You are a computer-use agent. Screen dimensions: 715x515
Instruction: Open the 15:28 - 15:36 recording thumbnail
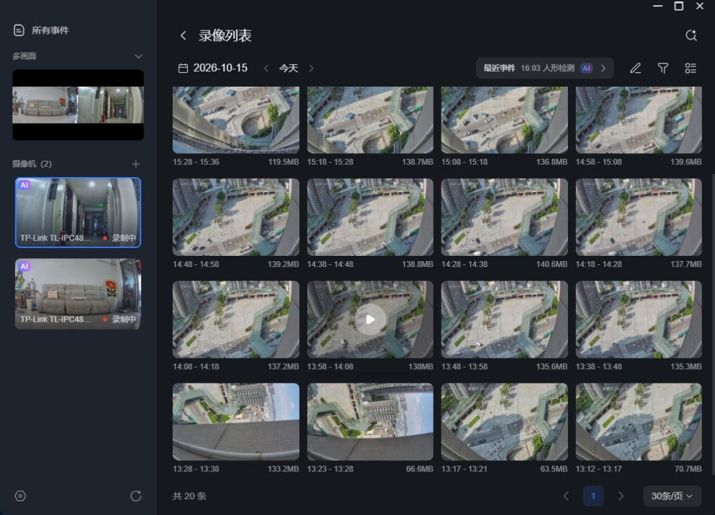point(236,120)
